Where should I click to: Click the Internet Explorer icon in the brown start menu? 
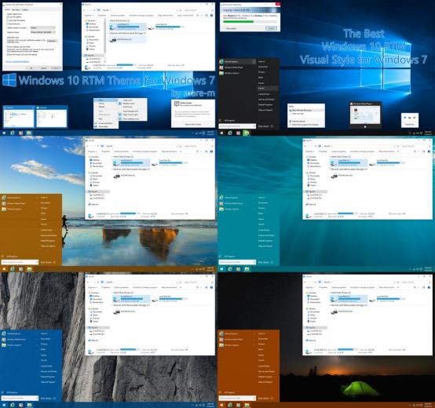pyautogui.click(x=4, y=198)
